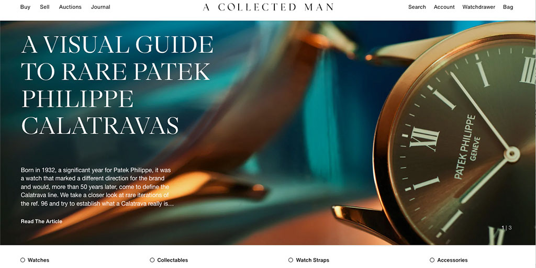Click slide number 1 indicator

(x=503, y=228)
